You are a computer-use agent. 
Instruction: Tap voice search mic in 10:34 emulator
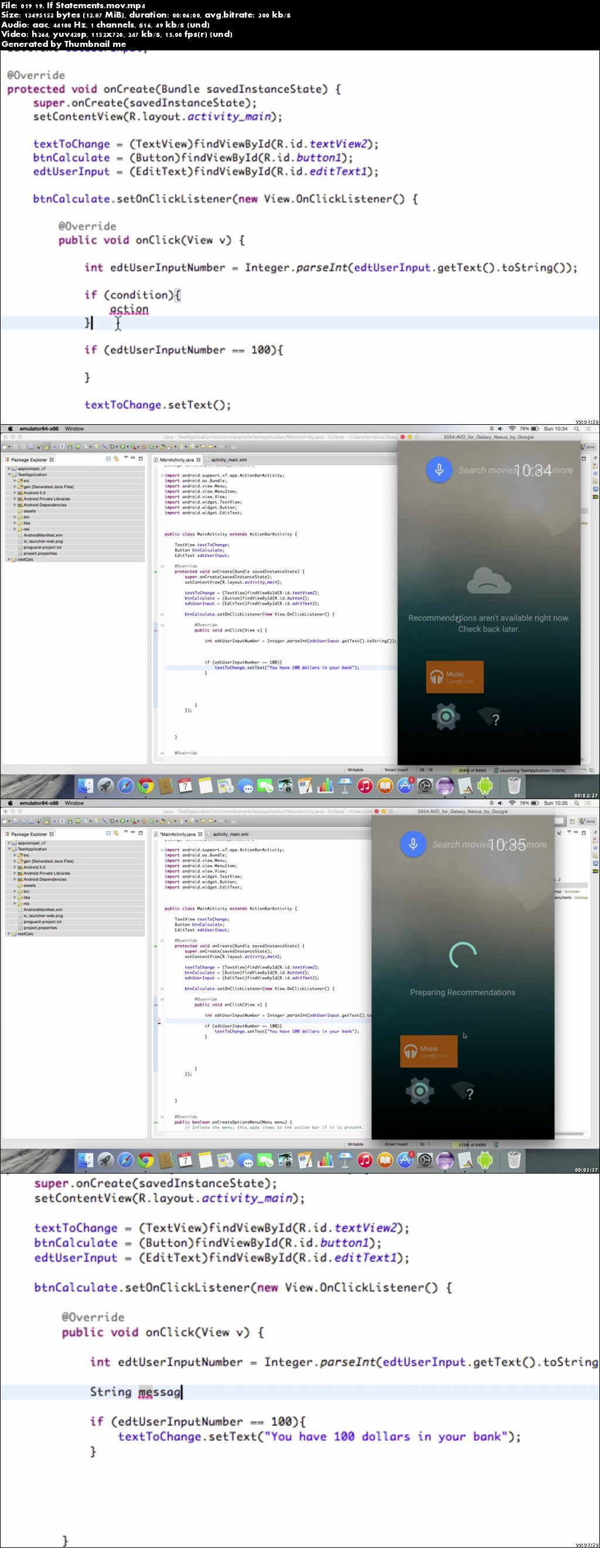[439, 469]
